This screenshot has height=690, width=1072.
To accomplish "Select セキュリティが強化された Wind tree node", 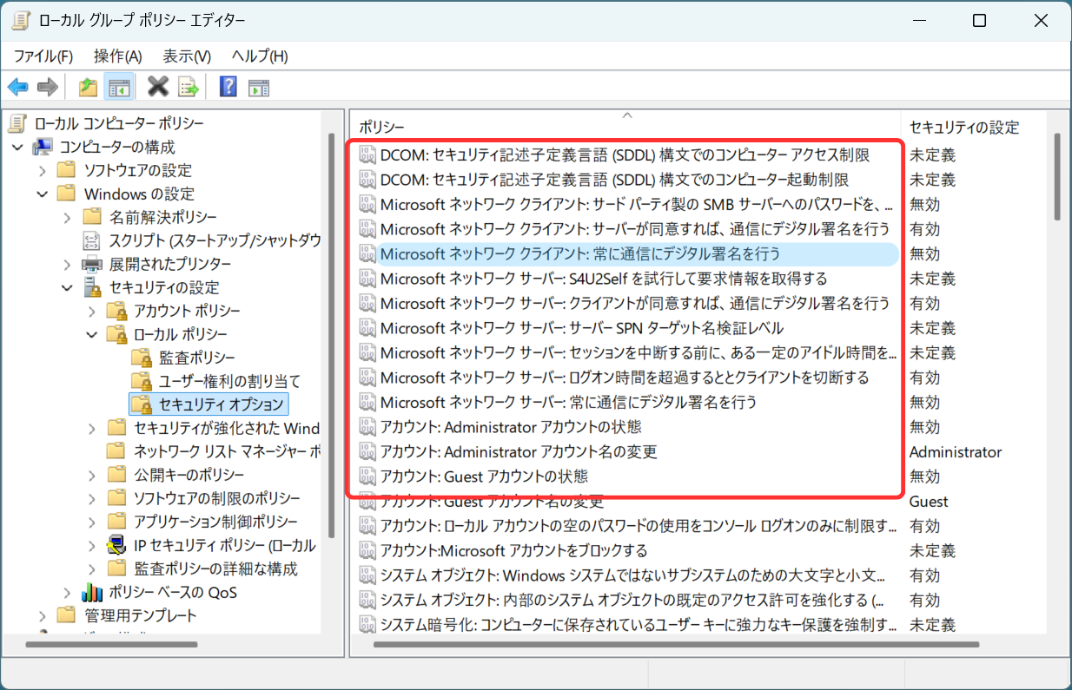I will click(x=227, y=428).
